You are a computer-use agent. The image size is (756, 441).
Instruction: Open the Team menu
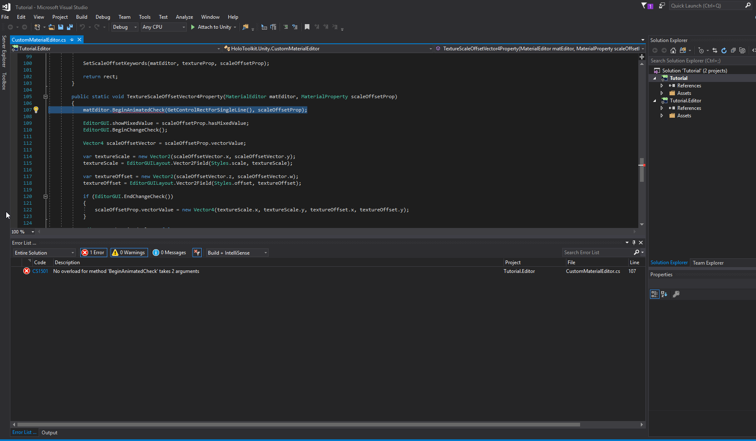point(124,17)
